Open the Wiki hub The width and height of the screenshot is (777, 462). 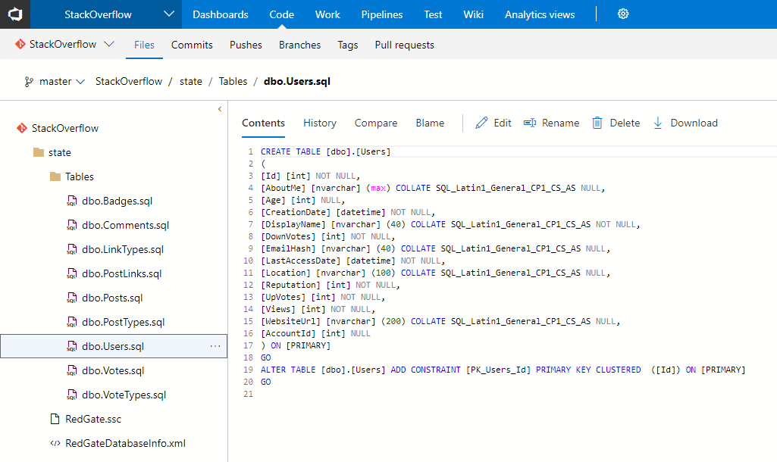[x=473, y=14]
